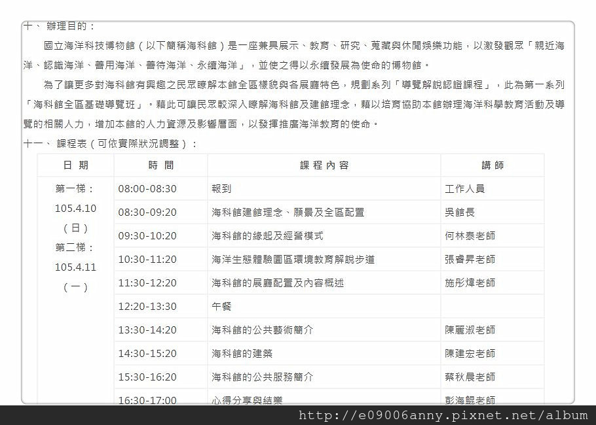Screen dimensions: 596x425
Task: Click the 吳館長 instructor cell
Action: click(493, 212)
